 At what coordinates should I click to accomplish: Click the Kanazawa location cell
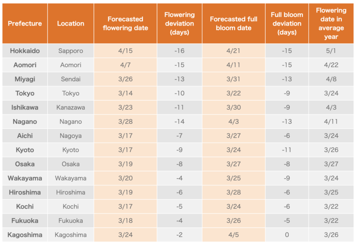pyautogui.click(x=71, y=107)
